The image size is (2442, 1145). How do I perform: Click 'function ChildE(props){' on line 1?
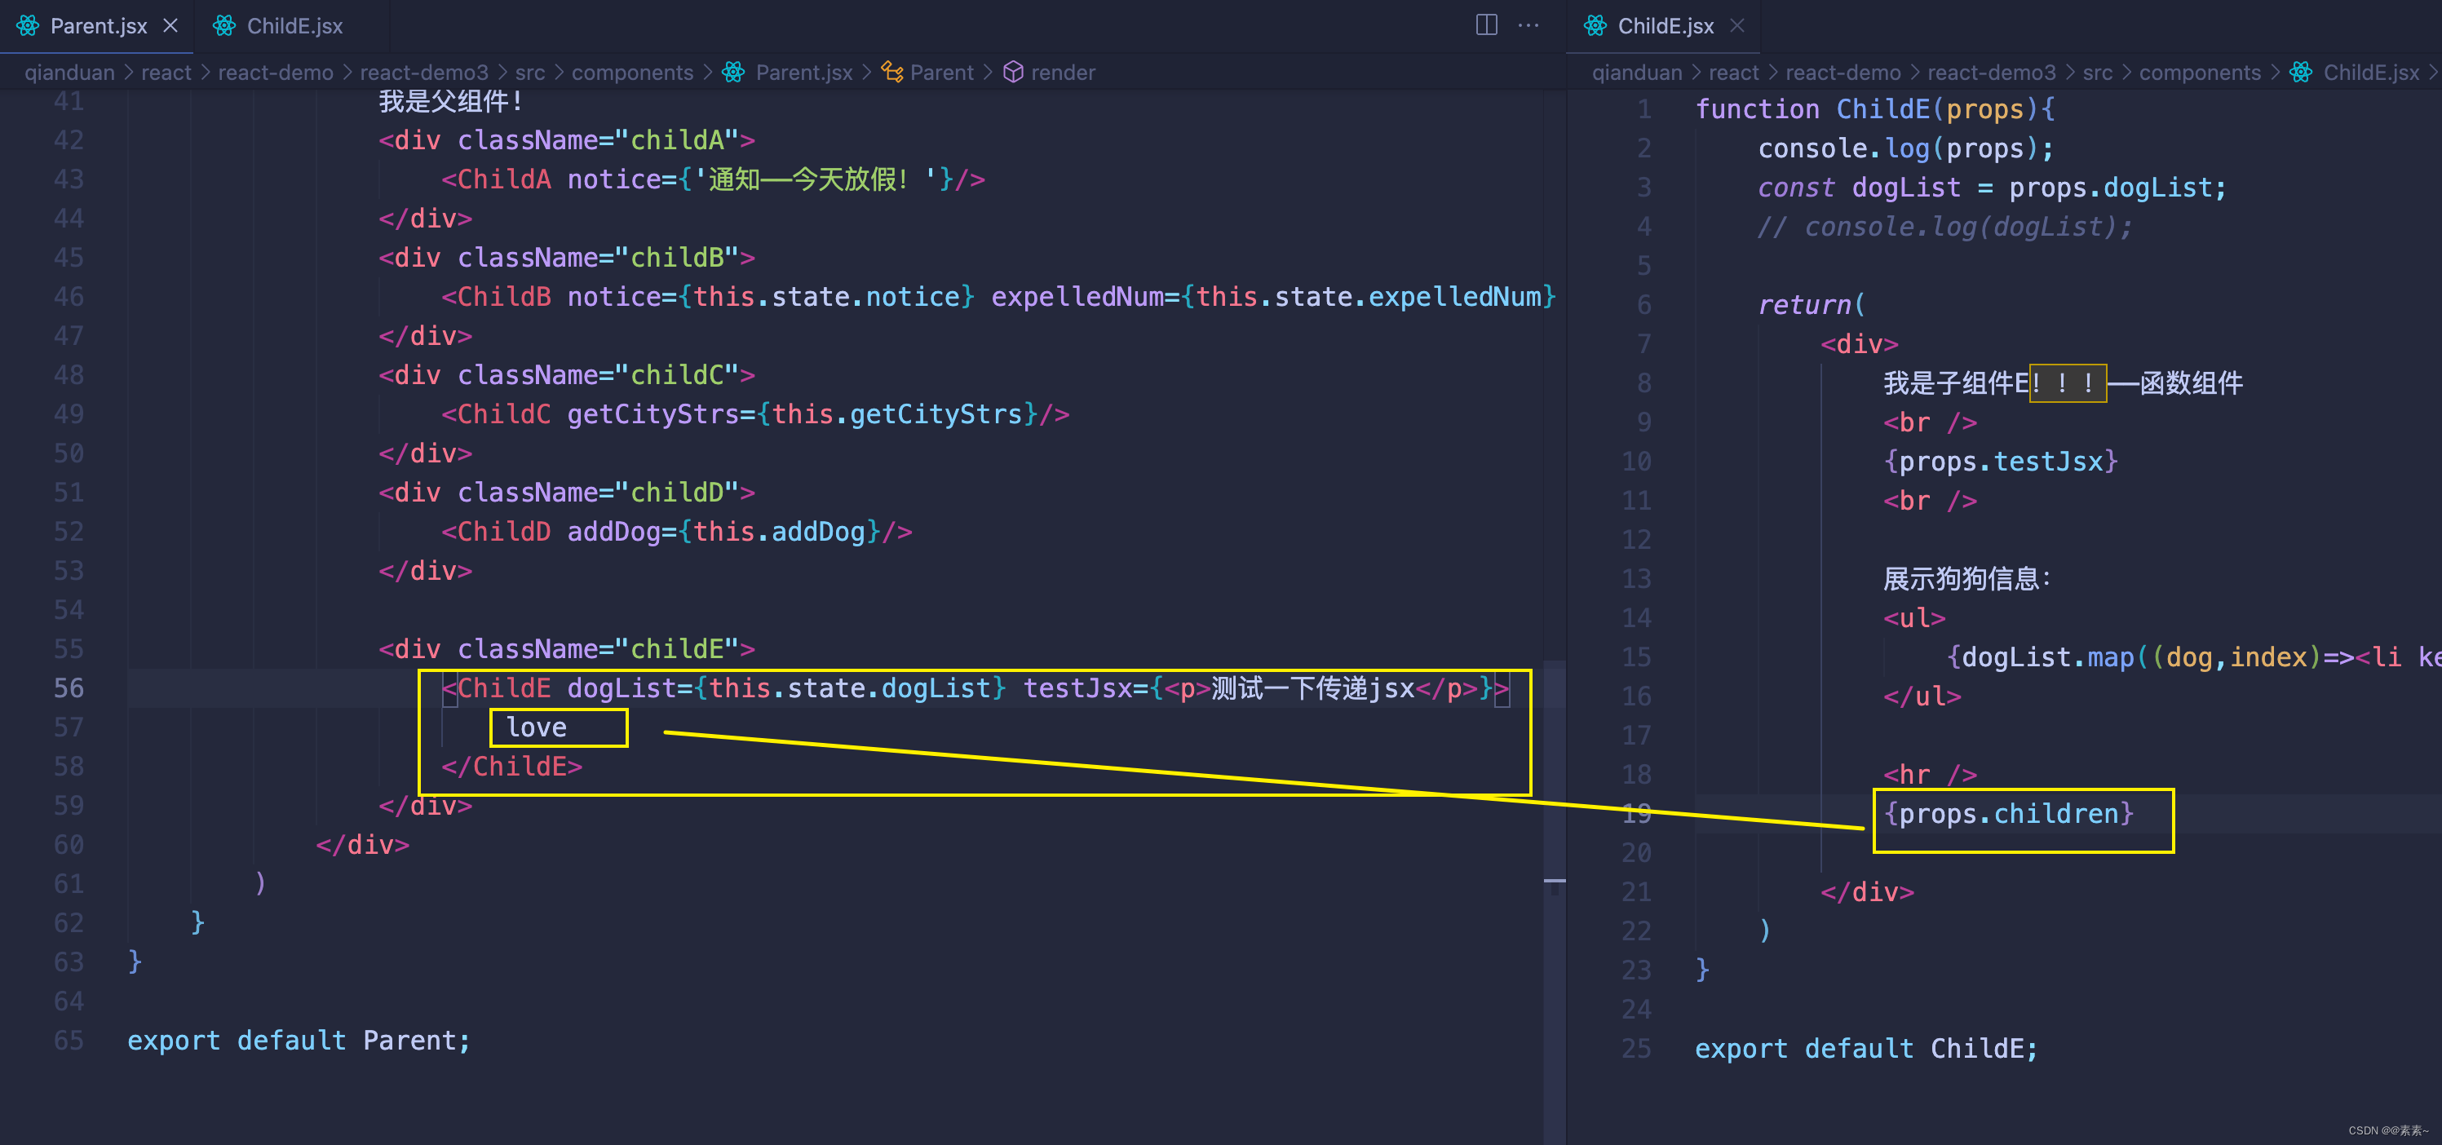(1876, 109)
